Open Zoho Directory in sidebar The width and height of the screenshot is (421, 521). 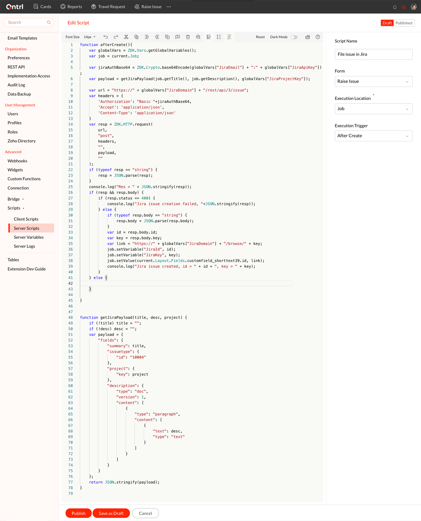coord(21,141)
